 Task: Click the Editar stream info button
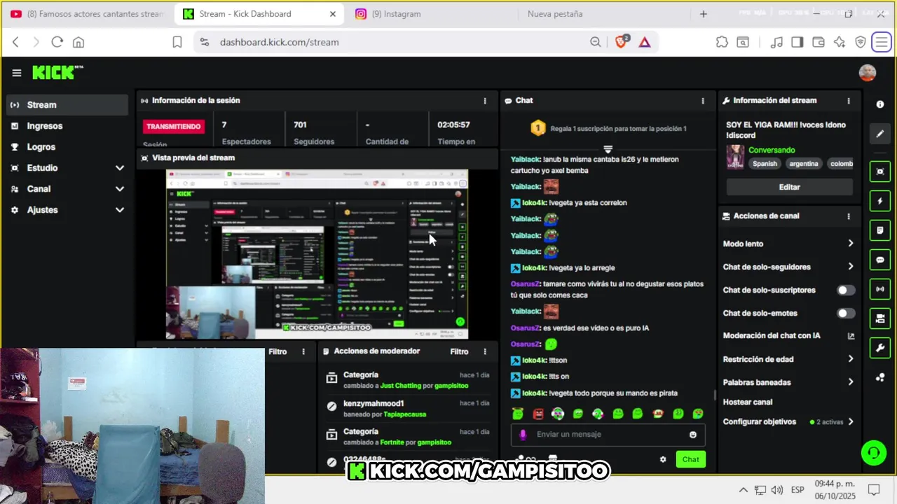789,187
